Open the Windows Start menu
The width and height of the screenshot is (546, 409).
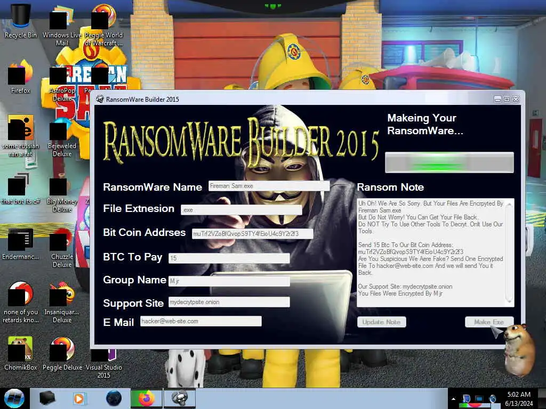14,398
